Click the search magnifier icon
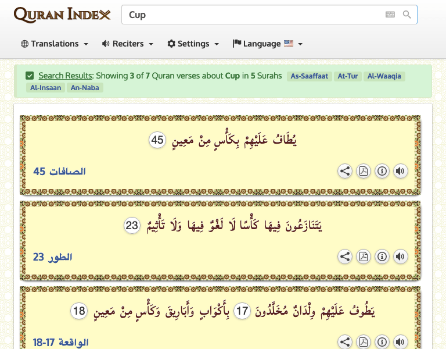446x349 pixels. click(x=407, y=15)
